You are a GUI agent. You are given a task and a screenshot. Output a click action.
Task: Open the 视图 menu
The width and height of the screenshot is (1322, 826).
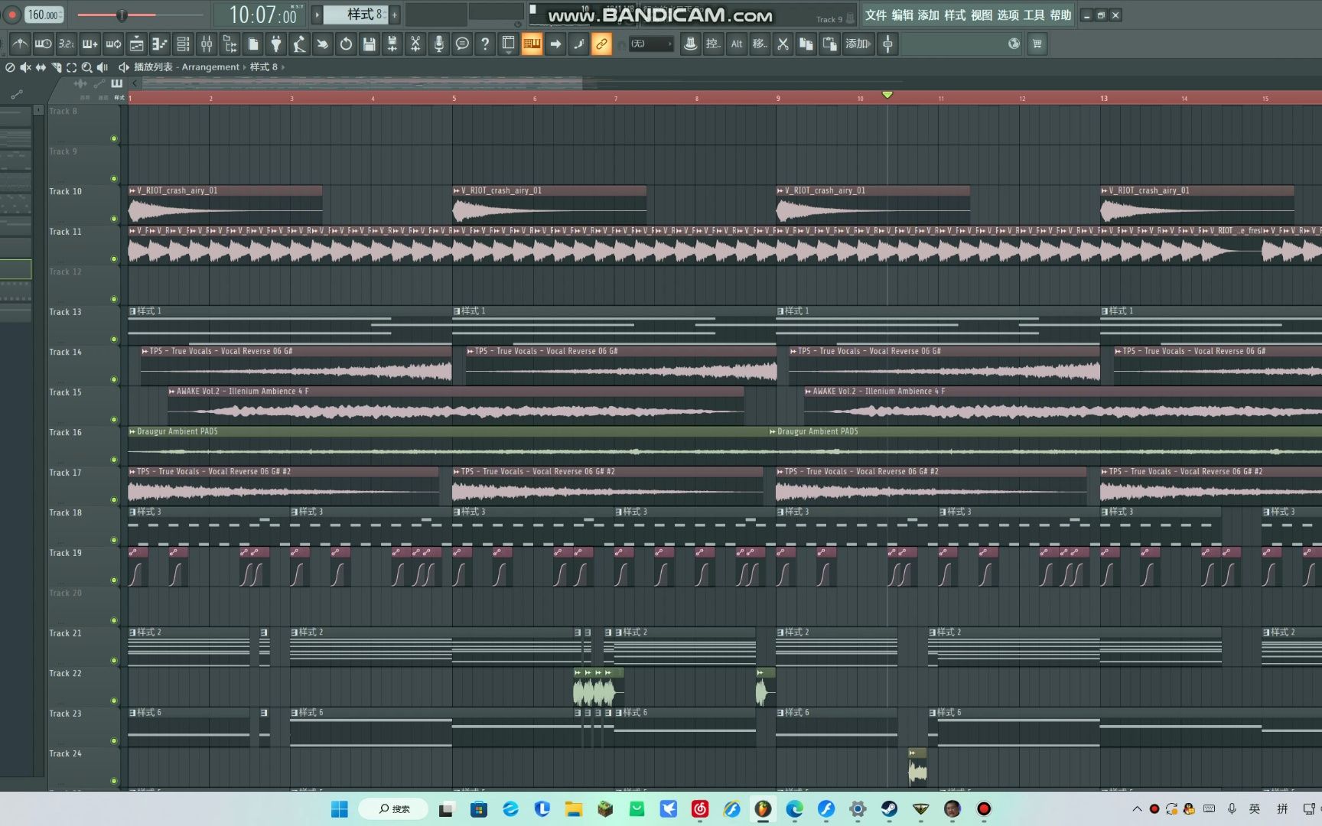(x=982, y=15)
